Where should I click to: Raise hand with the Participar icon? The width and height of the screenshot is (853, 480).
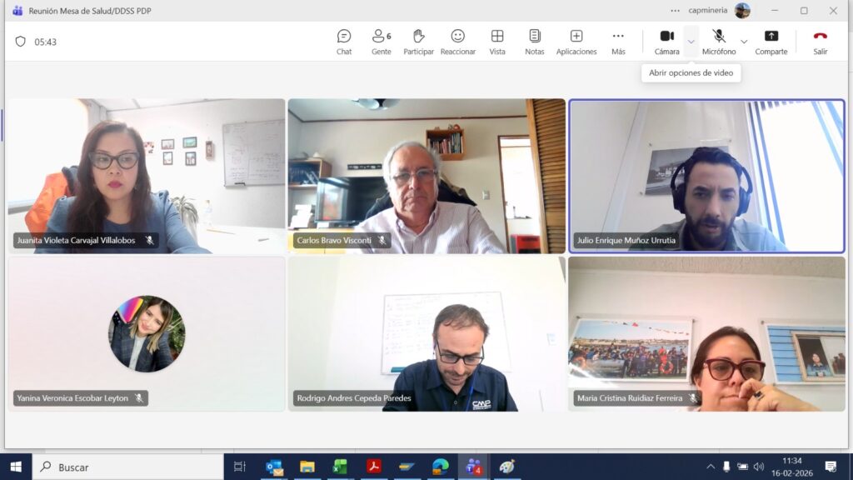pyautogui.click(x=418, y=41)
